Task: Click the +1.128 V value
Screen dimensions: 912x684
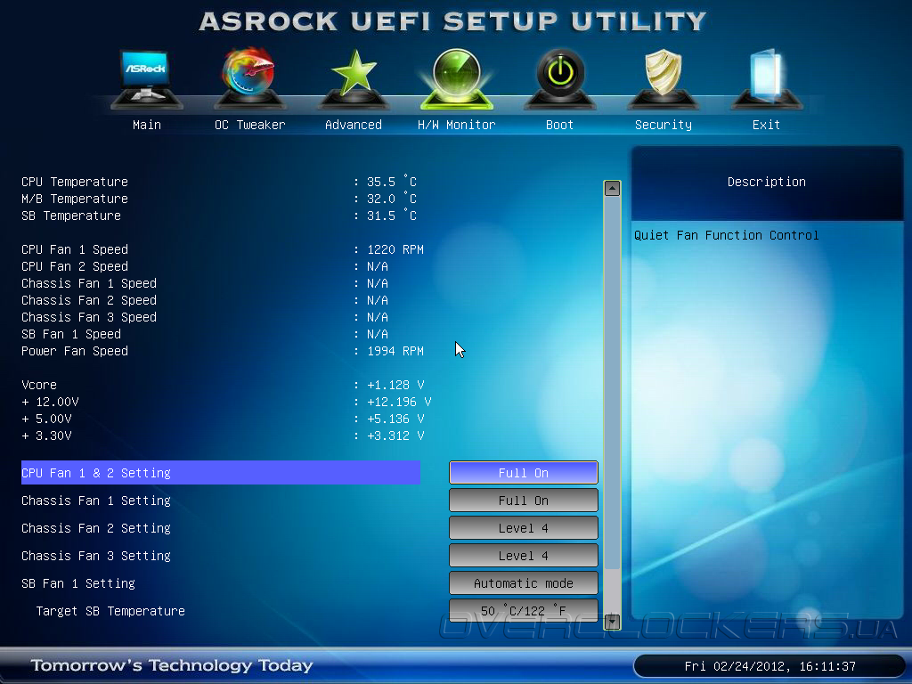Action: [395, 385]
